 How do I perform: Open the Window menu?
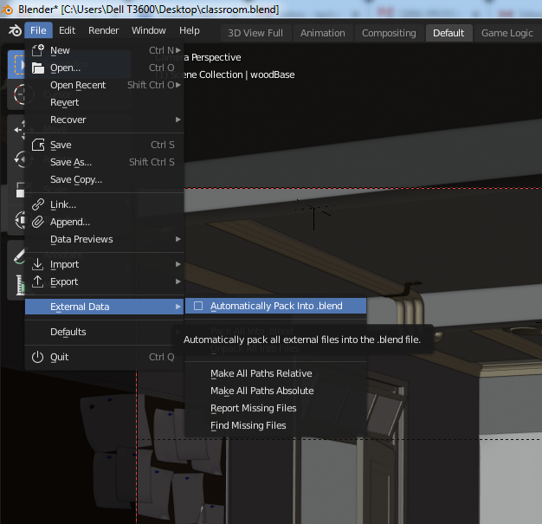coord(149,30)
